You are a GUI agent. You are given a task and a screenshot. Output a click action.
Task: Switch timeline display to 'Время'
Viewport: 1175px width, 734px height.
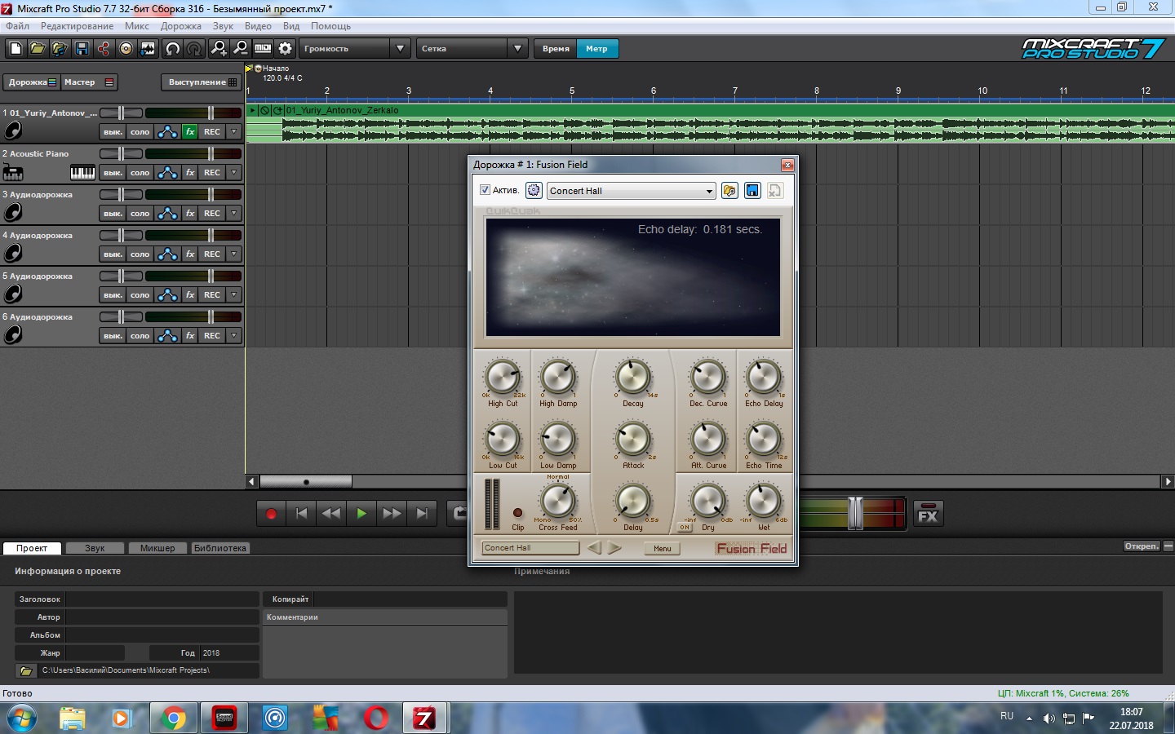(556, 49)
